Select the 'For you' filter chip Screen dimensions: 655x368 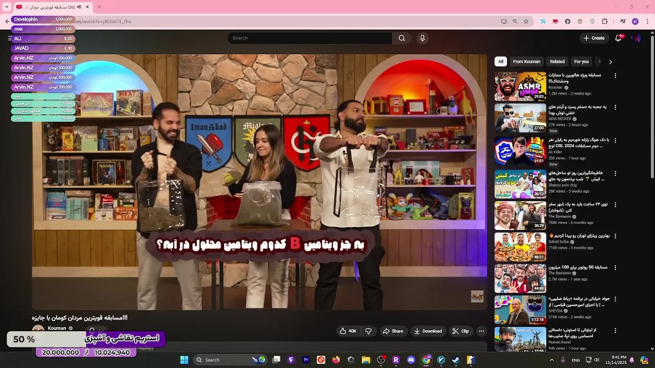(x=581, y=61)
